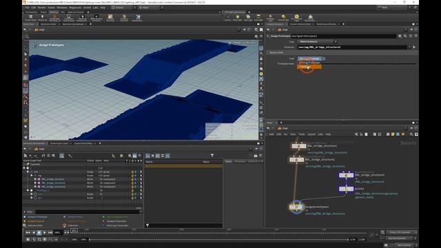Open the Method dropdown in Assign Prototypes parameters
Viewport: 441px width, 248px height.
(x=317, y=41)
